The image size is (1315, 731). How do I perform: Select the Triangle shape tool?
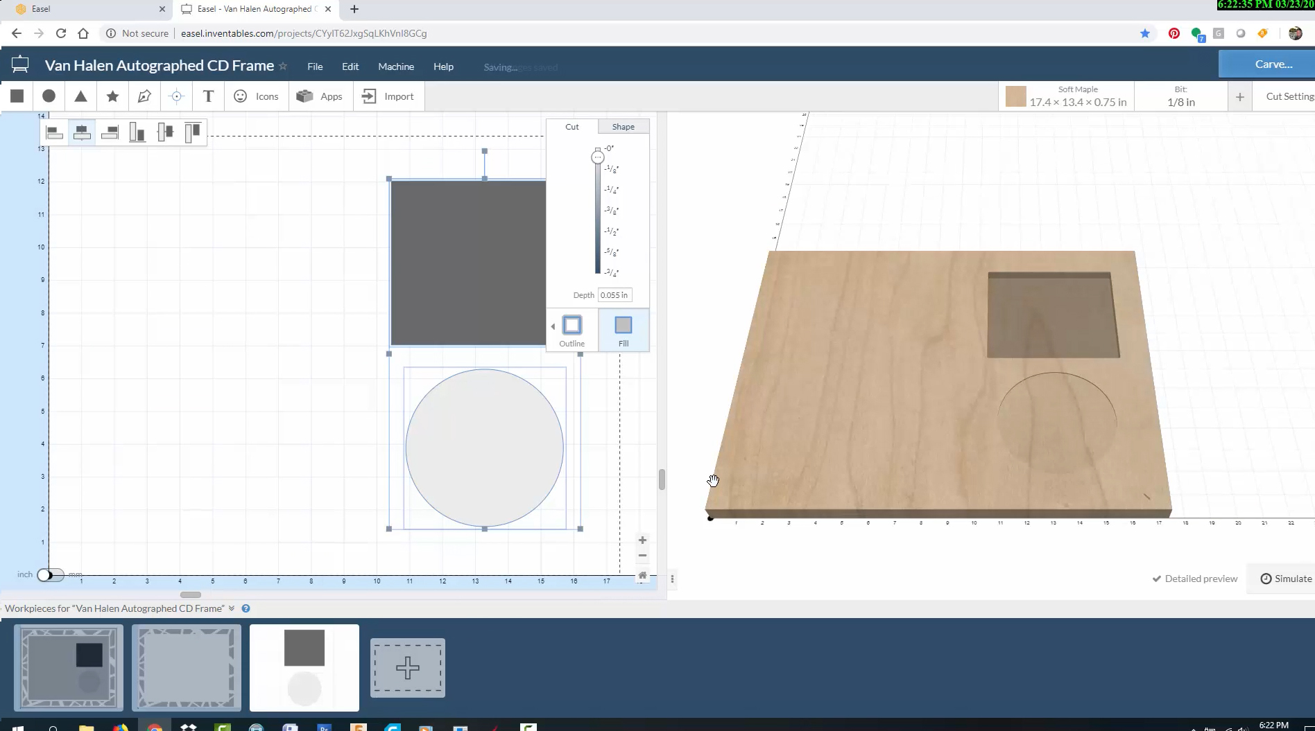point(80,96)
